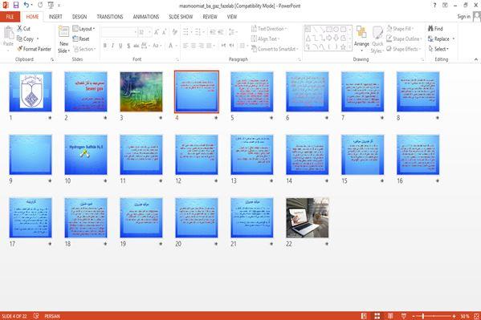
Task: Insert a New Slide
Action: point(63,39)
